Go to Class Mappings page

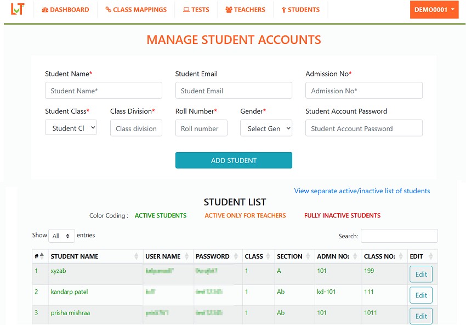click(136, 10)
